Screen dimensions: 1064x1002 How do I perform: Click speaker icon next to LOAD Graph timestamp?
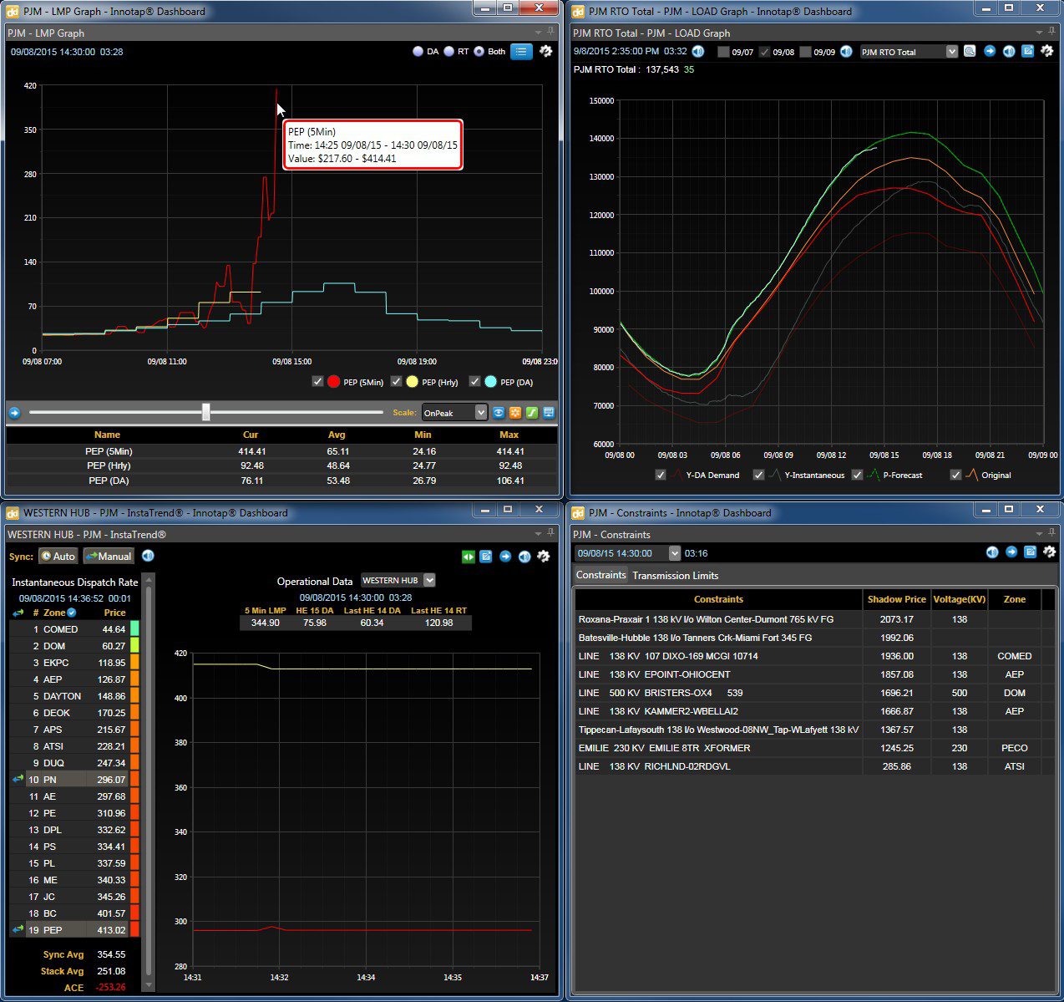pos(698,52)
